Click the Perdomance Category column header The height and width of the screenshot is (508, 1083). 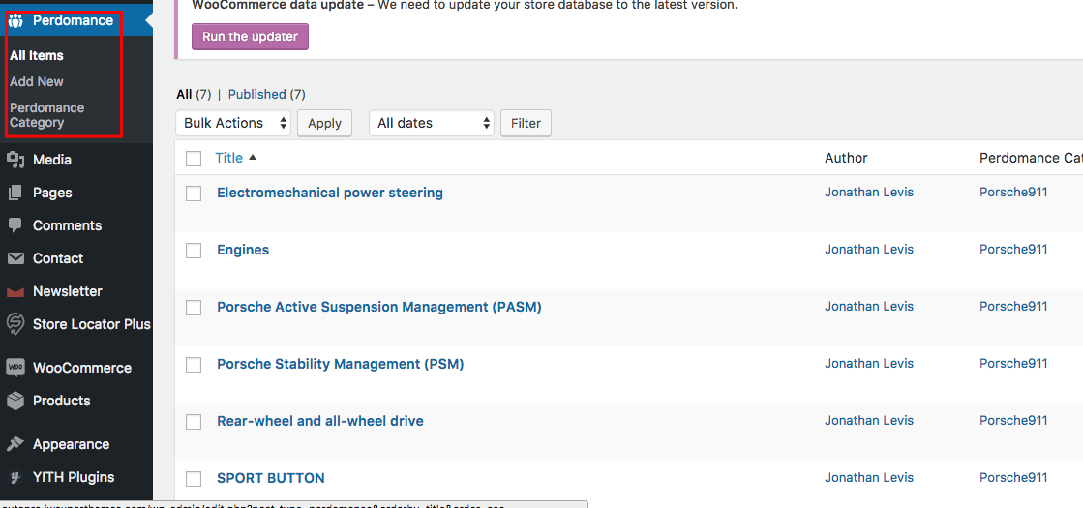tap(1031, 159)
